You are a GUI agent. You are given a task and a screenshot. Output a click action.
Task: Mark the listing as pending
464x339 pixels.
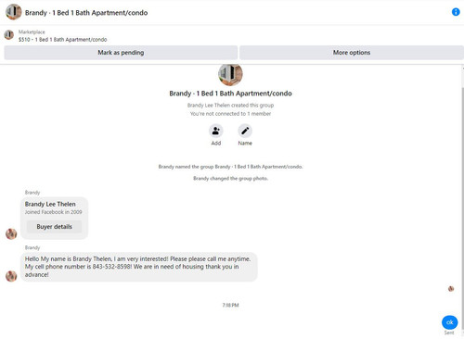coord(121,53)
